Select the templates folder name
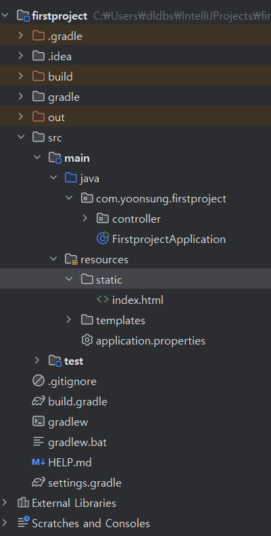Viewport: 271px width, 536px height. (120, 321)
